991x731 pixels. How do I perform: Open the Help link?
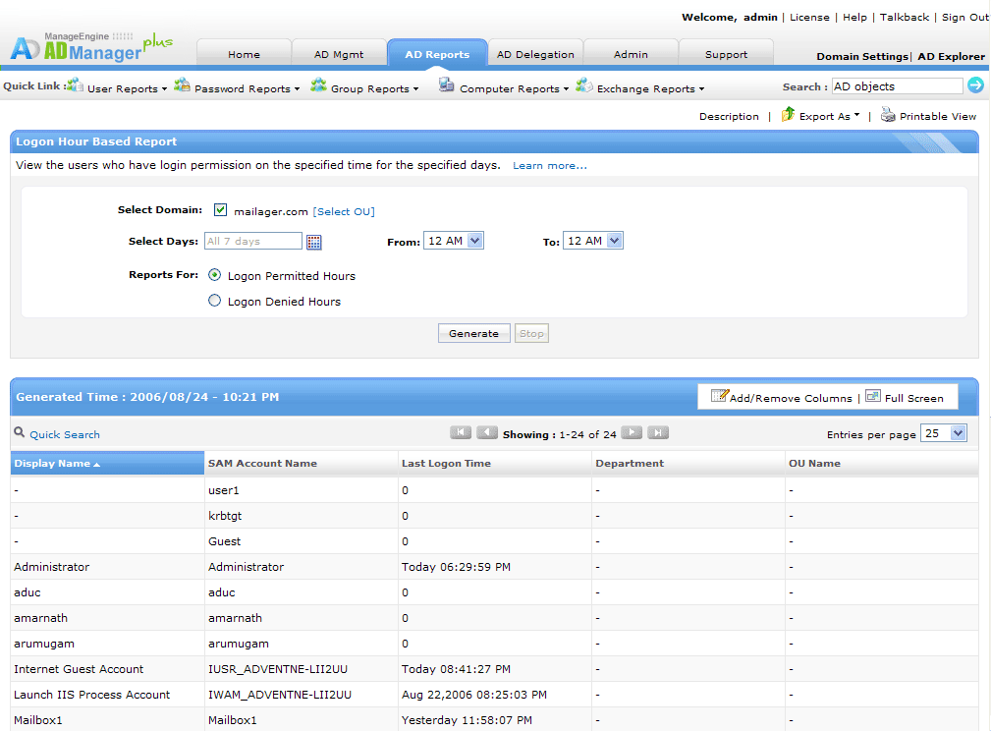[854, 17]
